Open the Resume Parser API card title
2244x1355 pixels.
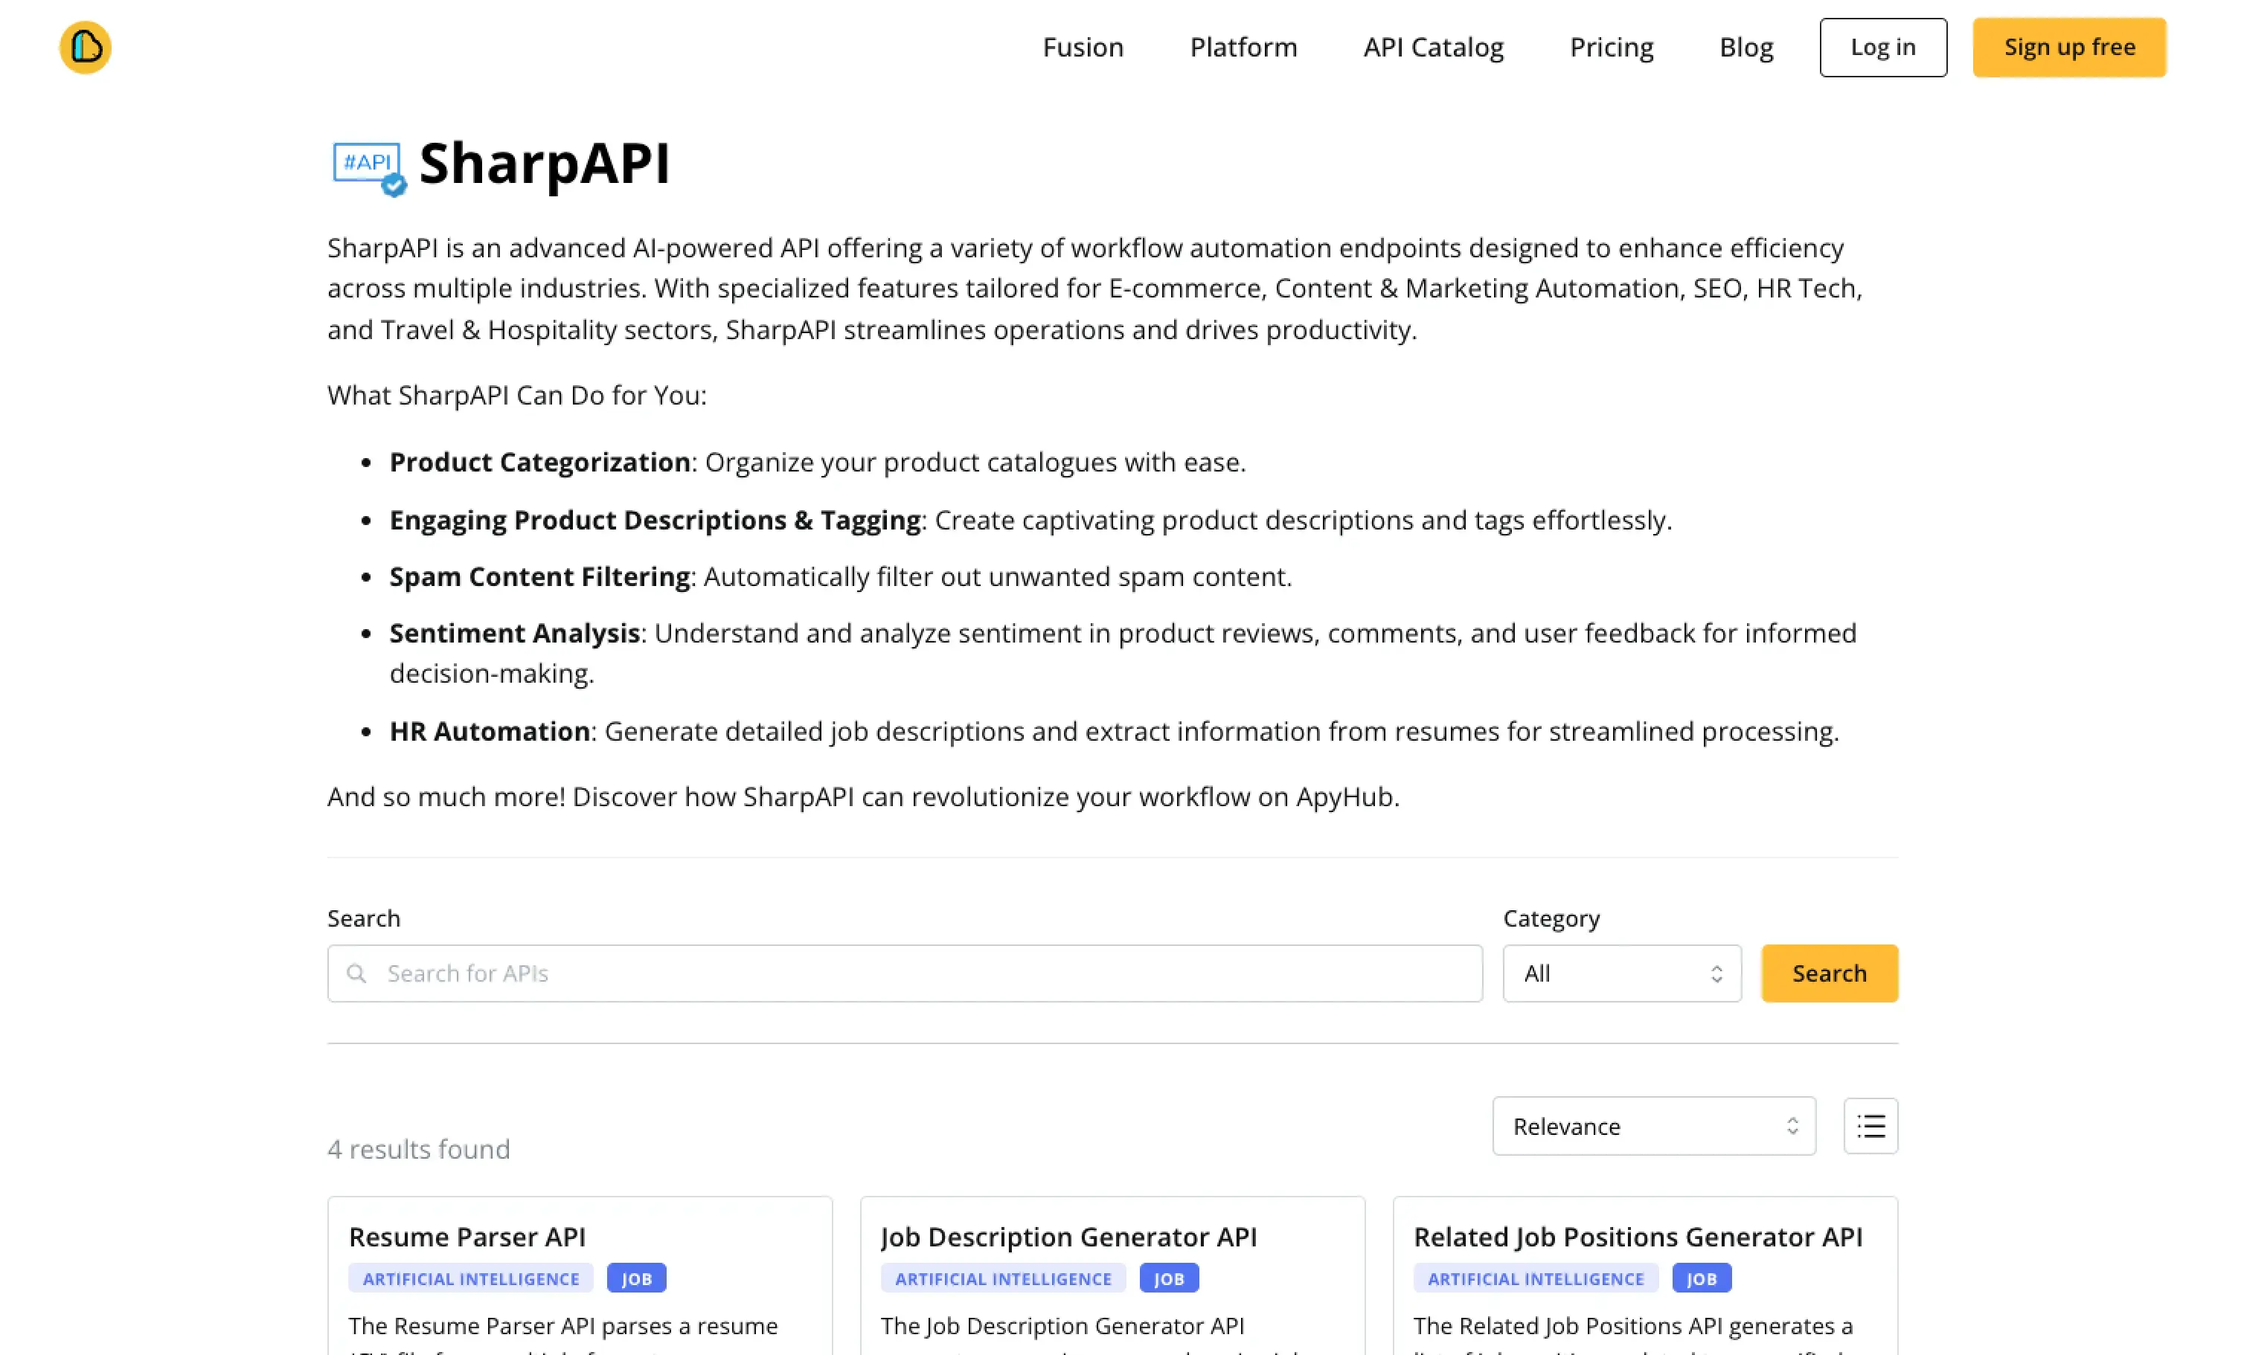point(467,1237)
